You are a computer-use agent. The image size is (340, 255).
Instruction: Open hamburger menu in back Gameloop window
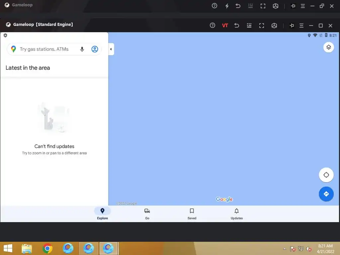(303, 6)
